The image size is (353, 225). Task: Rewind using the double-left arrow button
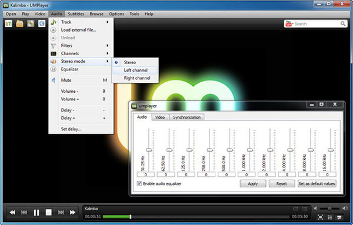click(12, 212)
